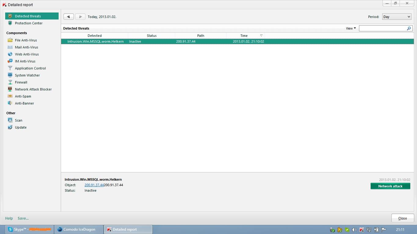Screen dimensions: 417x234
Task: Click Inactive status cell in threat row
Action: click(135, 41)
